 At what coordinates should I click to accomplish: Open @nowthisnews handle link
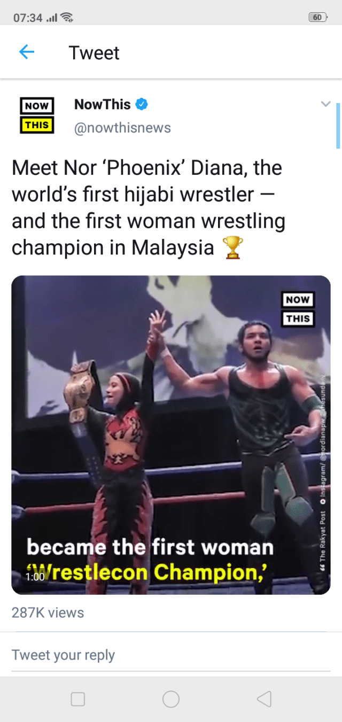[x=122, y=128]
